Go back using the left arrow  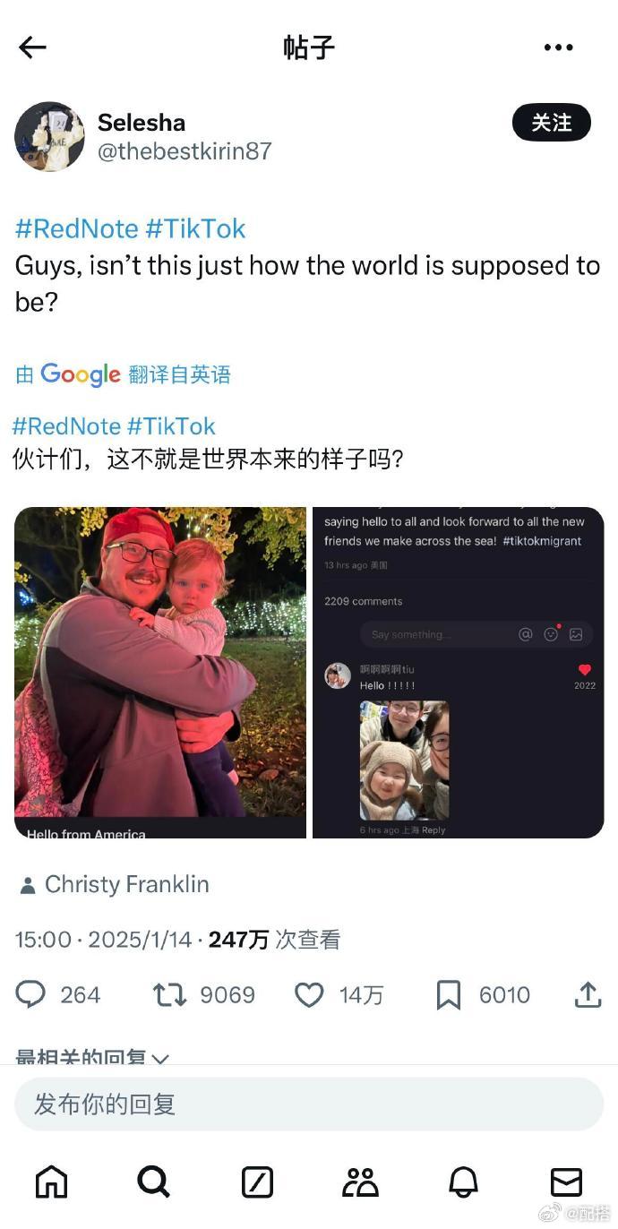click(32, 47)
